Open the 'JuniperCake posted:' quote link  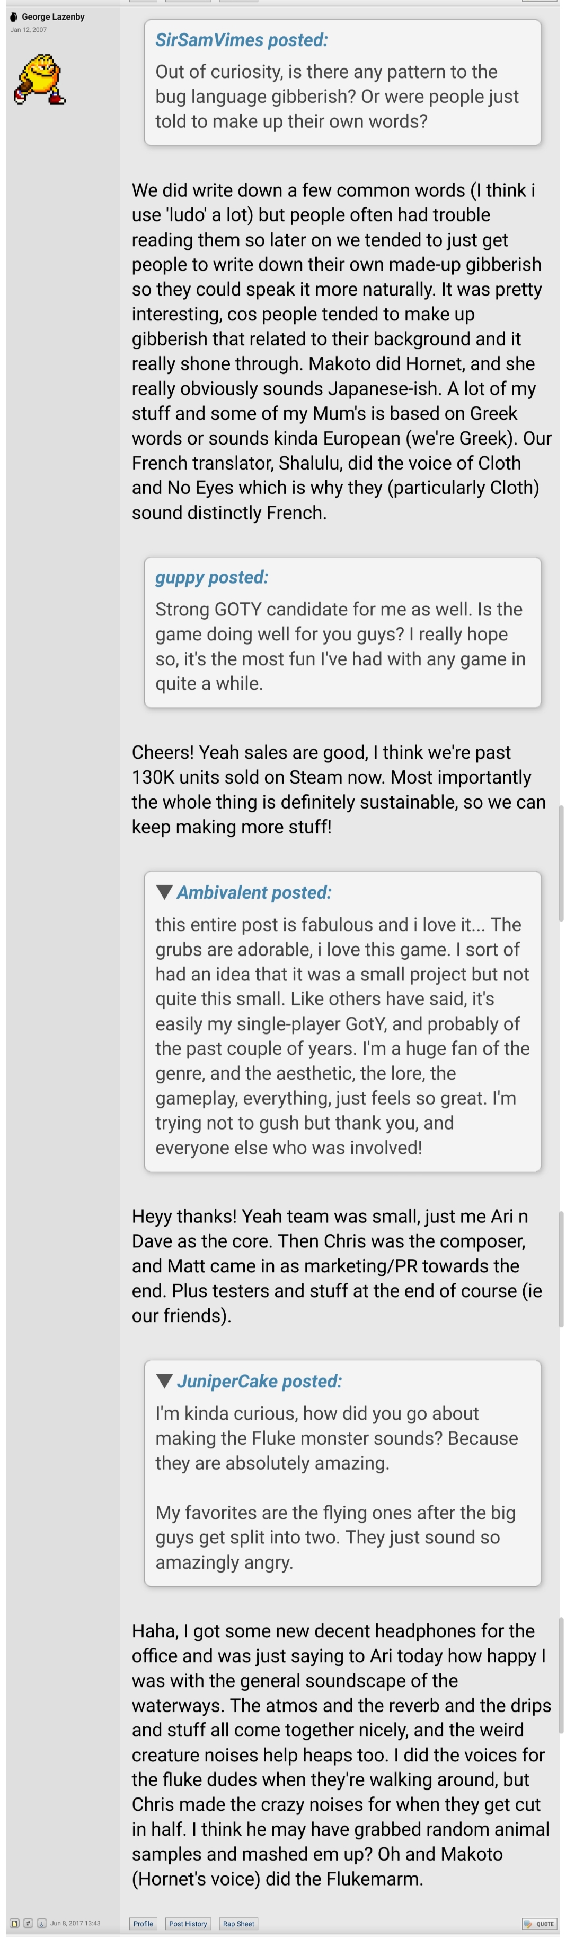point(259,1380)
